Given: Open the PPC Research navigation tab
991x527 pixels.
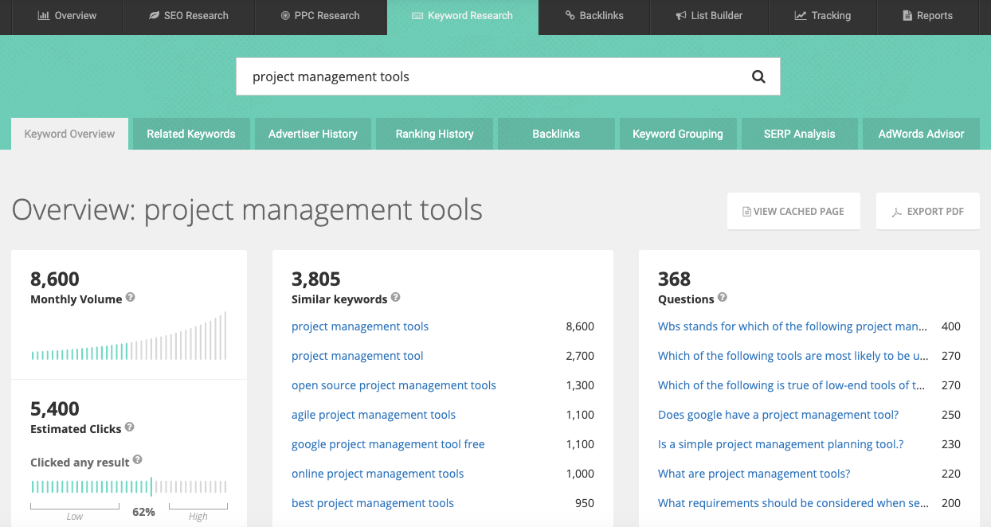Looking at the screenshot, I should tap(321, 16).
